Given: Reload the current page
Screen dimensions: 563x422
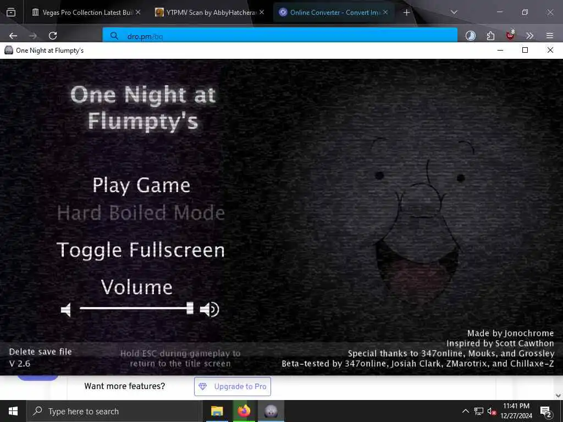Looking at the screenshot, I should point(53,36).
